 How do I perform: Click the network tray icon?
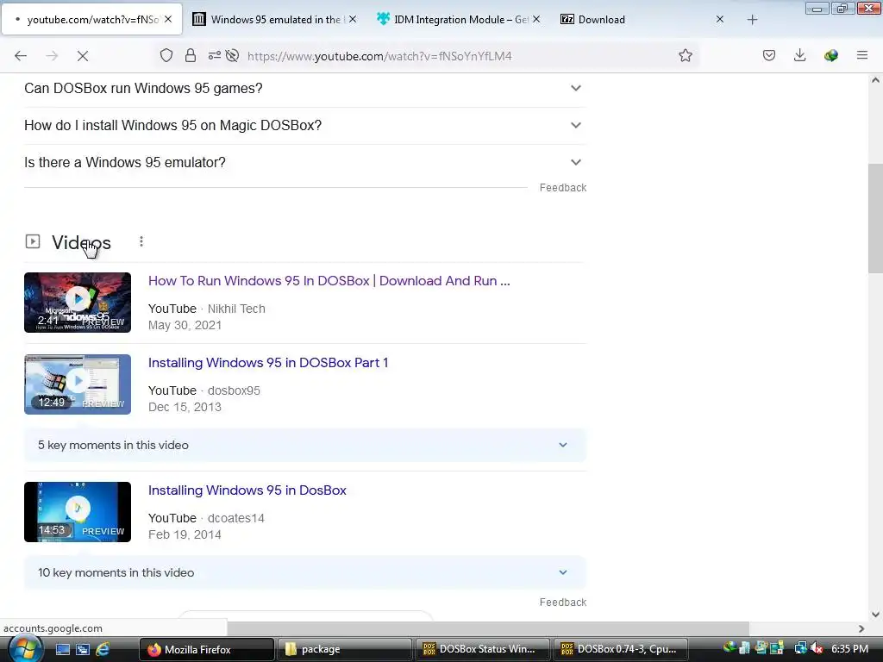(800, 649)
